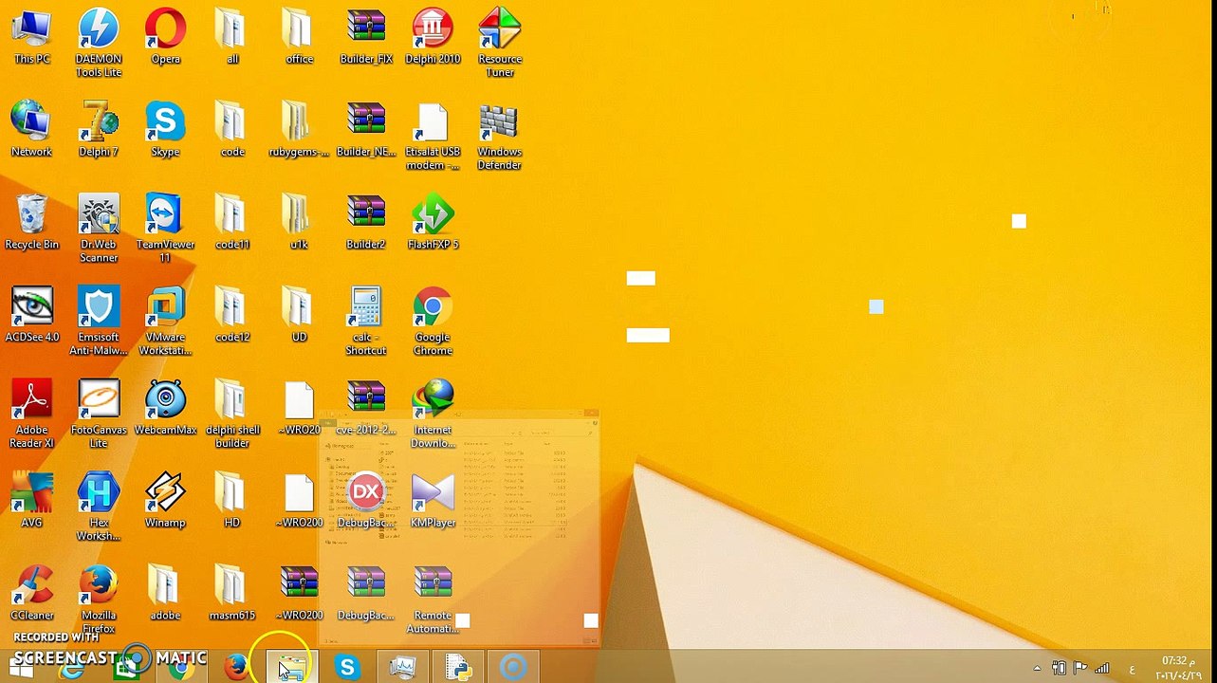The width and height of the screenshot is (1217, 683).
Task: Select the Google Chrome desktop shortcut
Action: 433,322
